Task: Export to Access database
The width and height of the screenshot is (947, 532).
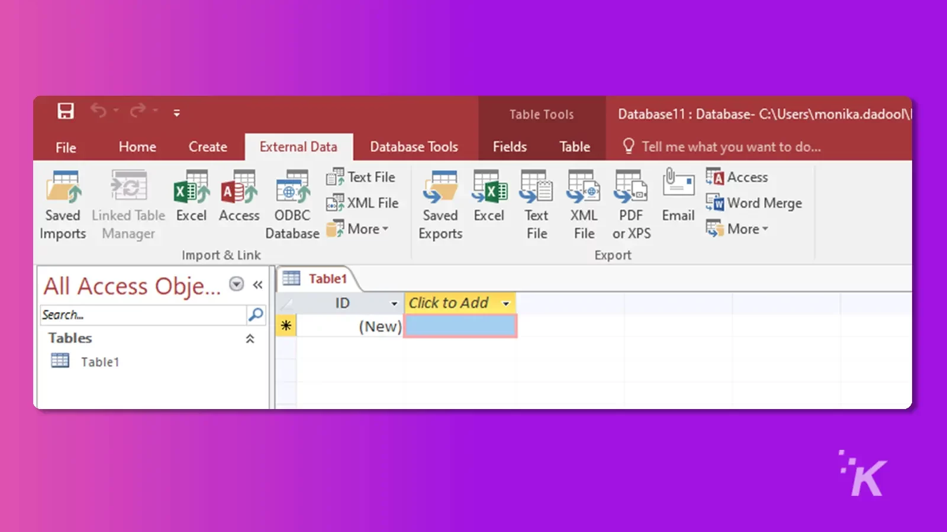Action: (x=737, y=177)
